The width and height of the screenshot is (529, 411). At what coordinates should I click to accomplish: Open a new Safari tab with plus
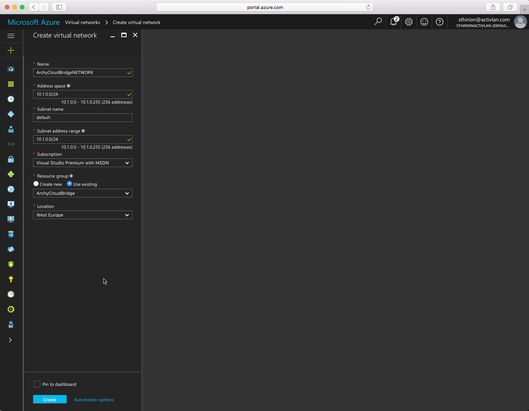[x=524, y=9]
